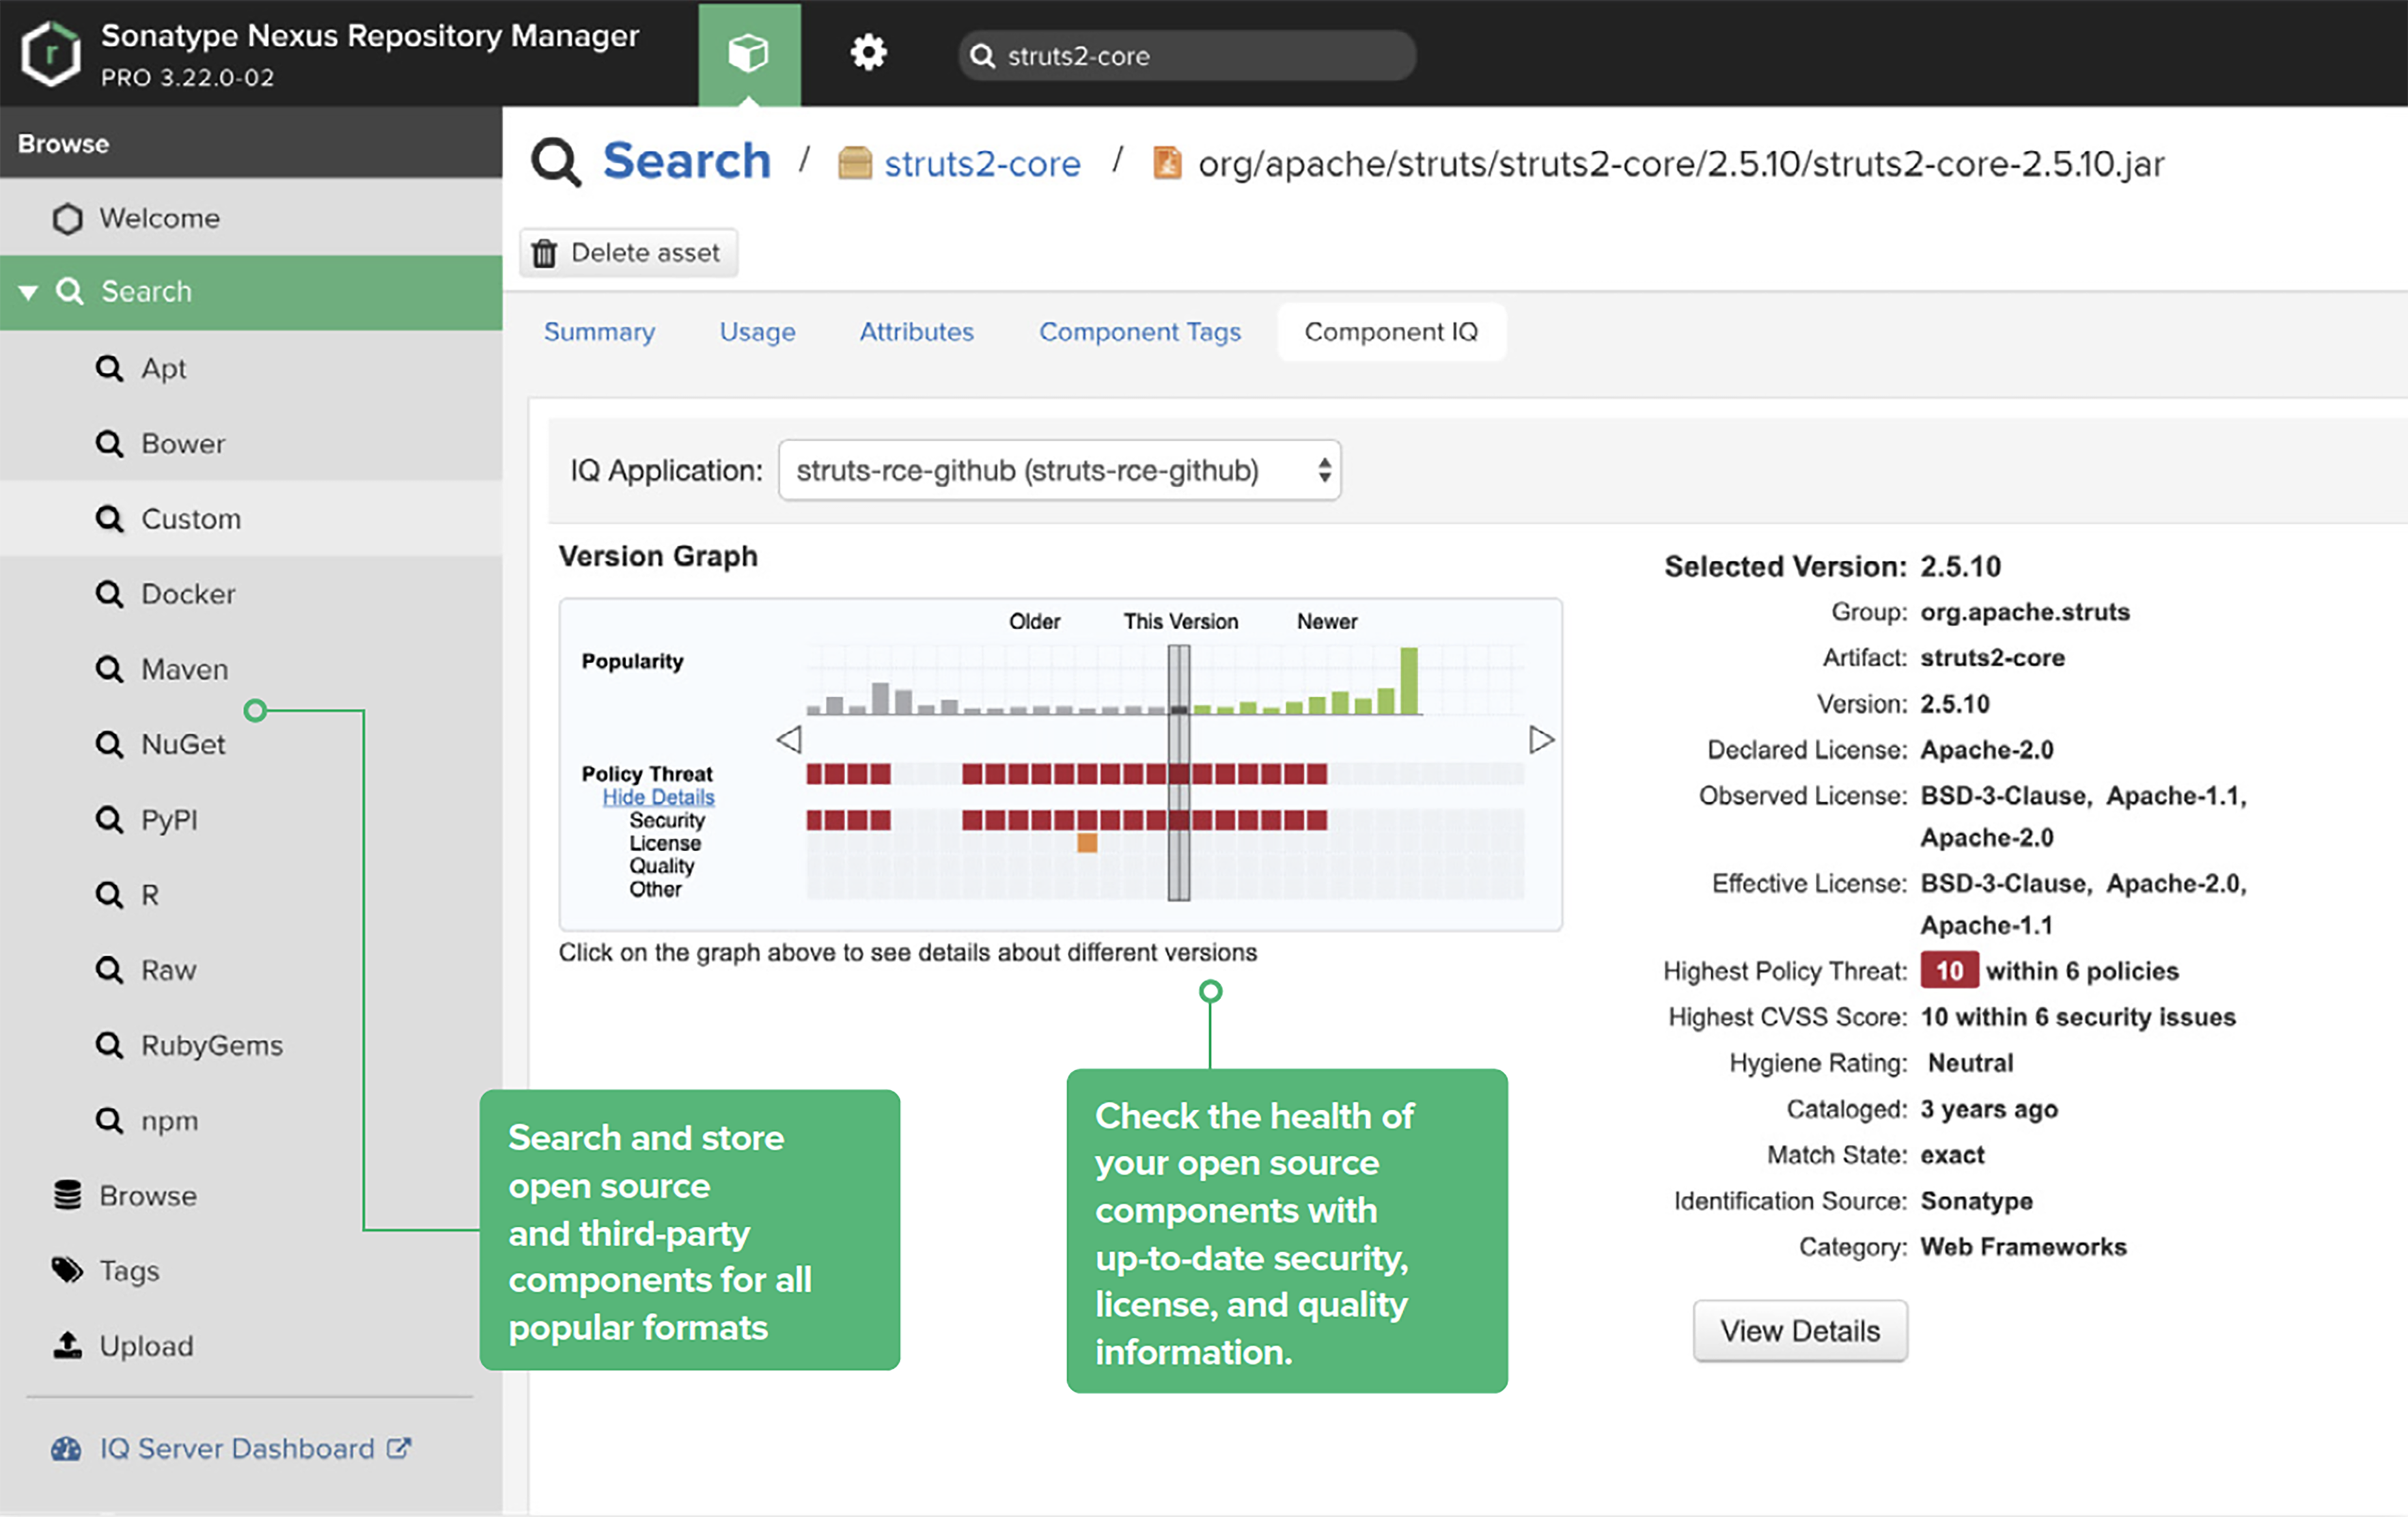Open the IQ Server Dashboard link
The height and width of the screenshot is (1517, 2408).
coord(237,1448)
